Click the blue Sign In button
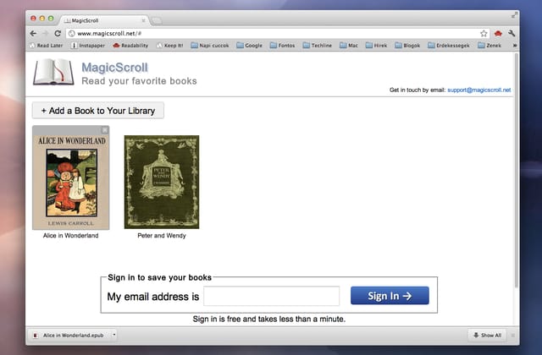542x355 pixels. [390, 296]
